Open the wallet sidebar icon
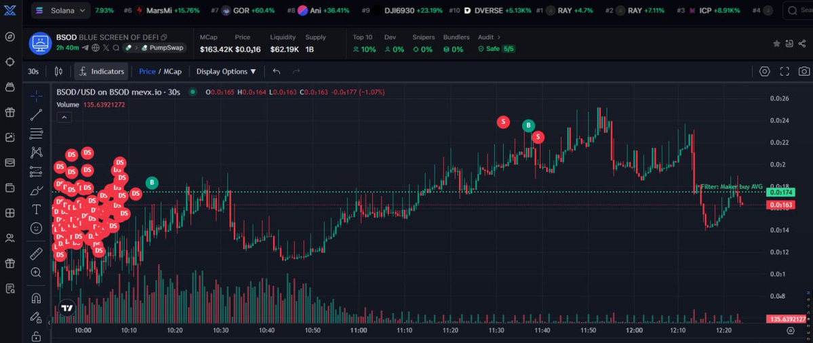Viewport: 813px width, 343px height. pos(10,188)
